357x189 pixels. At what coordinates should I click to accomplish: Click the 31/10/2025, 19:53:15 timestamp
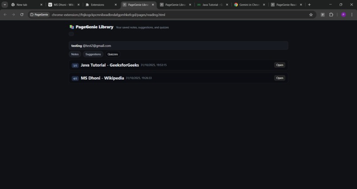point(153,65)
